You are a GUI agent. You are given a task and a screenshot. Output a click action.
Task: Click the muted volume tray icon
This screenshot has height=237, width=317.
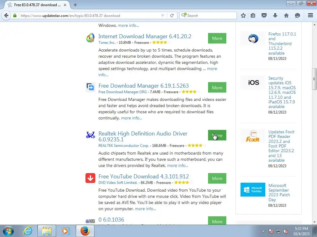click(x=286, y=231)
